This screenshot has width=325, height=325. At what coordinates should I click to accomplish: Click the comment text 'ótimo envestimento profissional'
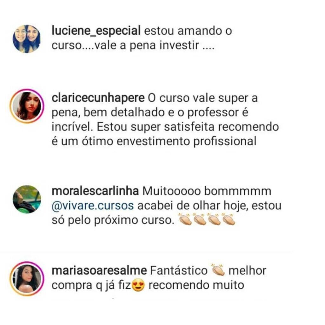coord(169,142)
